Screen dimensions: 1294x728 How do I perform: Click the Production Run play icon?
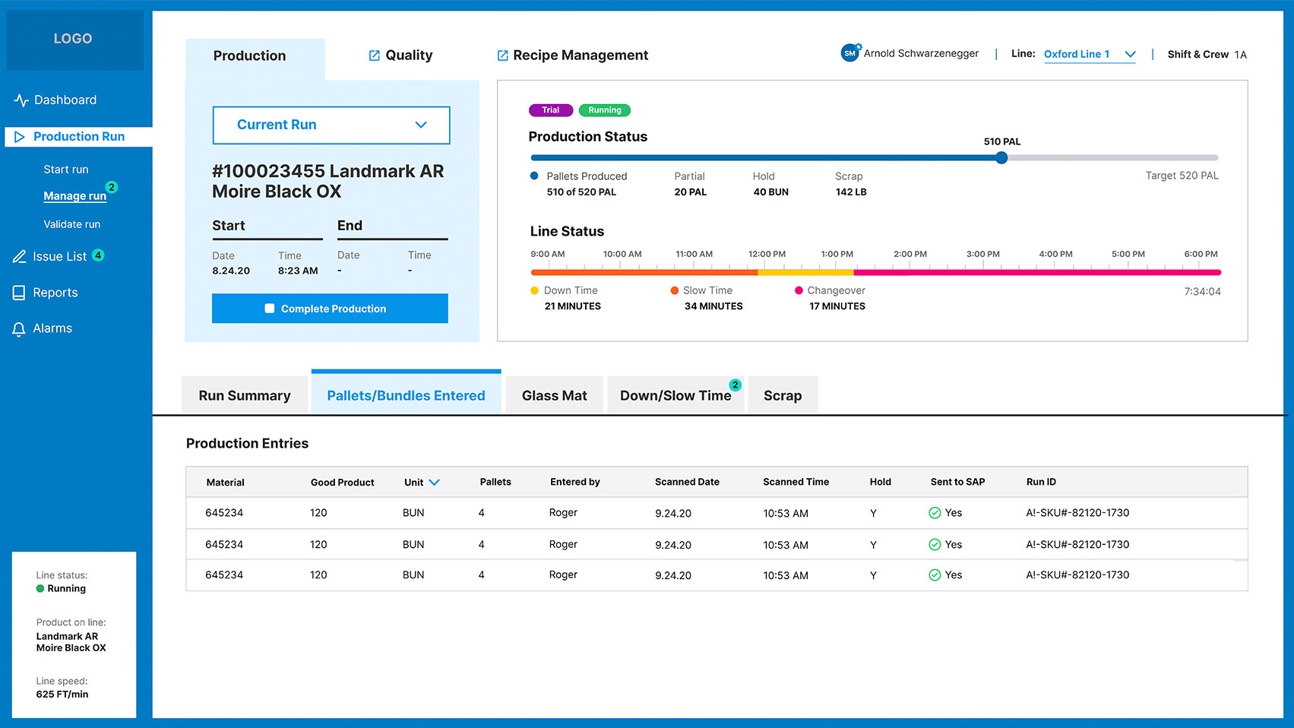click(20, 137)
